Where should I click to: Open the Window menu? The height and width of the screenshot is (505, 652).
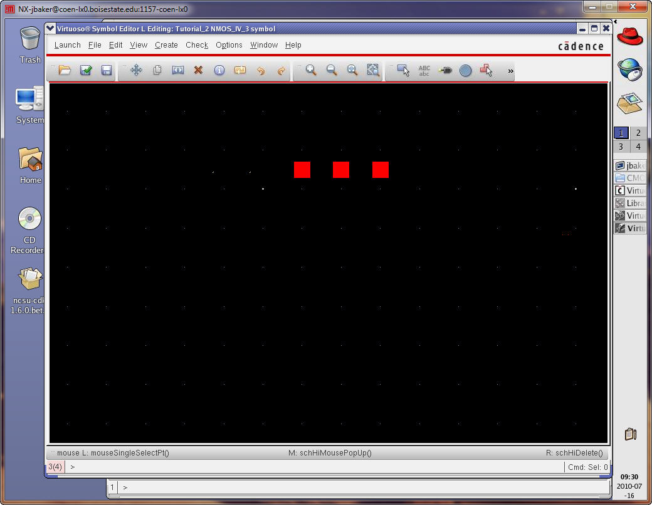point(264,45)
